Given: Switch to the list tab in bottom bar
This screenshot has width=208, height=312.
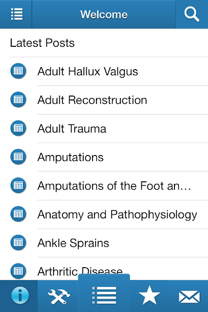Looking at the screenshot, I should point(104,295).
